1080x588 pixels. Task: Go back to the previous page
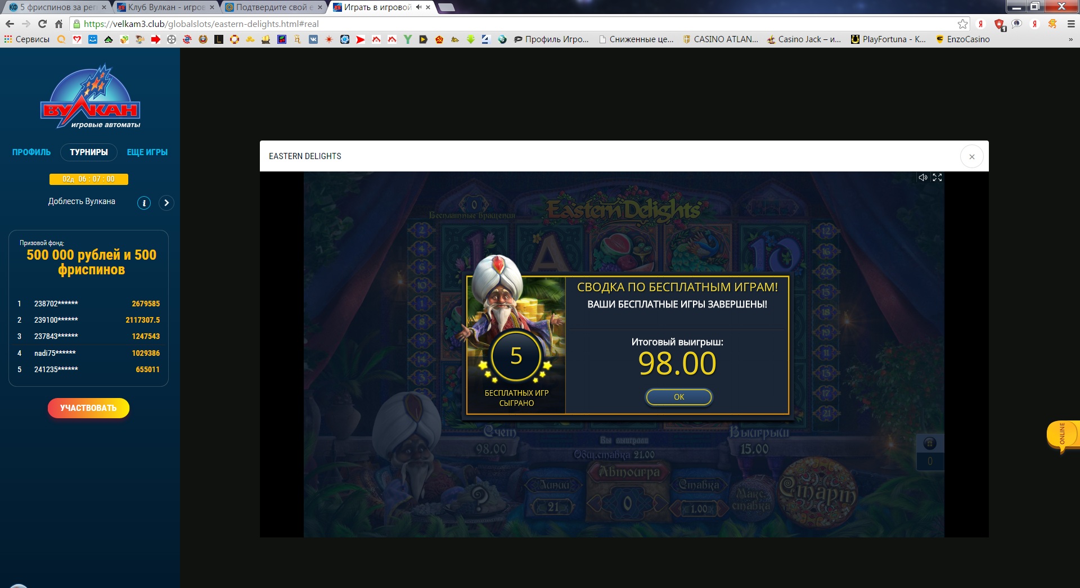(x=10, y=24)
